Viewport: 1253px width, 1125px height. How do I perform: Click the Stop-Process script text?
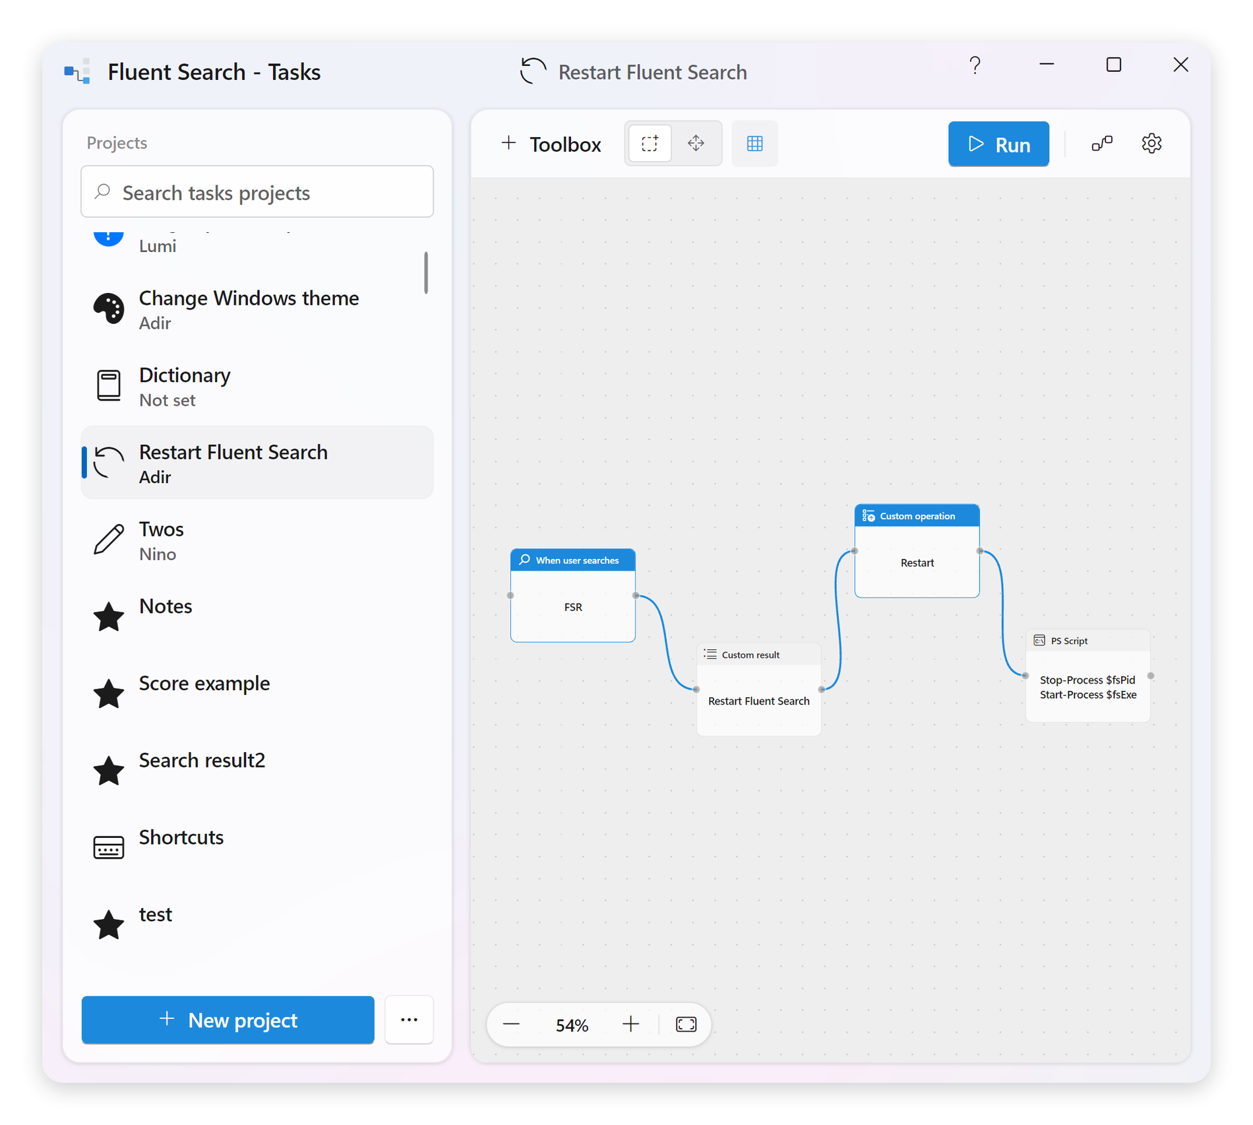click(1087, 680)
